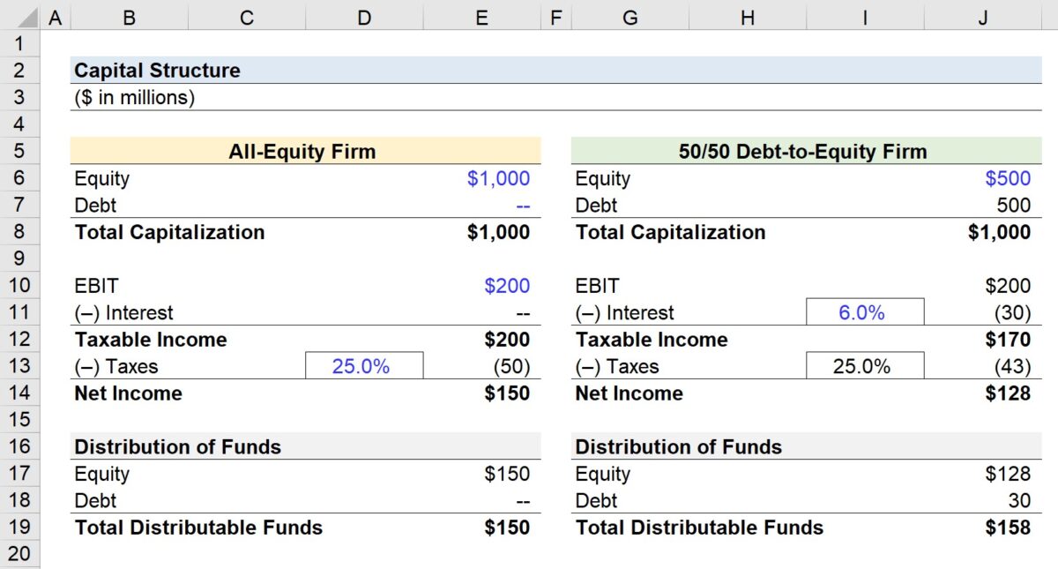Select row 14 by its row header
Viewport: 1058px width, 569px height.
pyautogui.click(x=21, y=393)
